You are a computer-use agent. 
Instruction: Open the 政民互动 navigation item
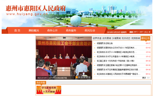[90, 30]
